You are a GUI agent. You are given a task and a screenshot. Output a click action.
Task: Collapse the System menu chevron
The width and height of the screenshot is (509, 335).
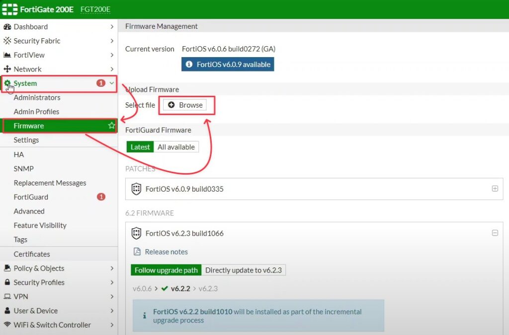tap(112, 83)
